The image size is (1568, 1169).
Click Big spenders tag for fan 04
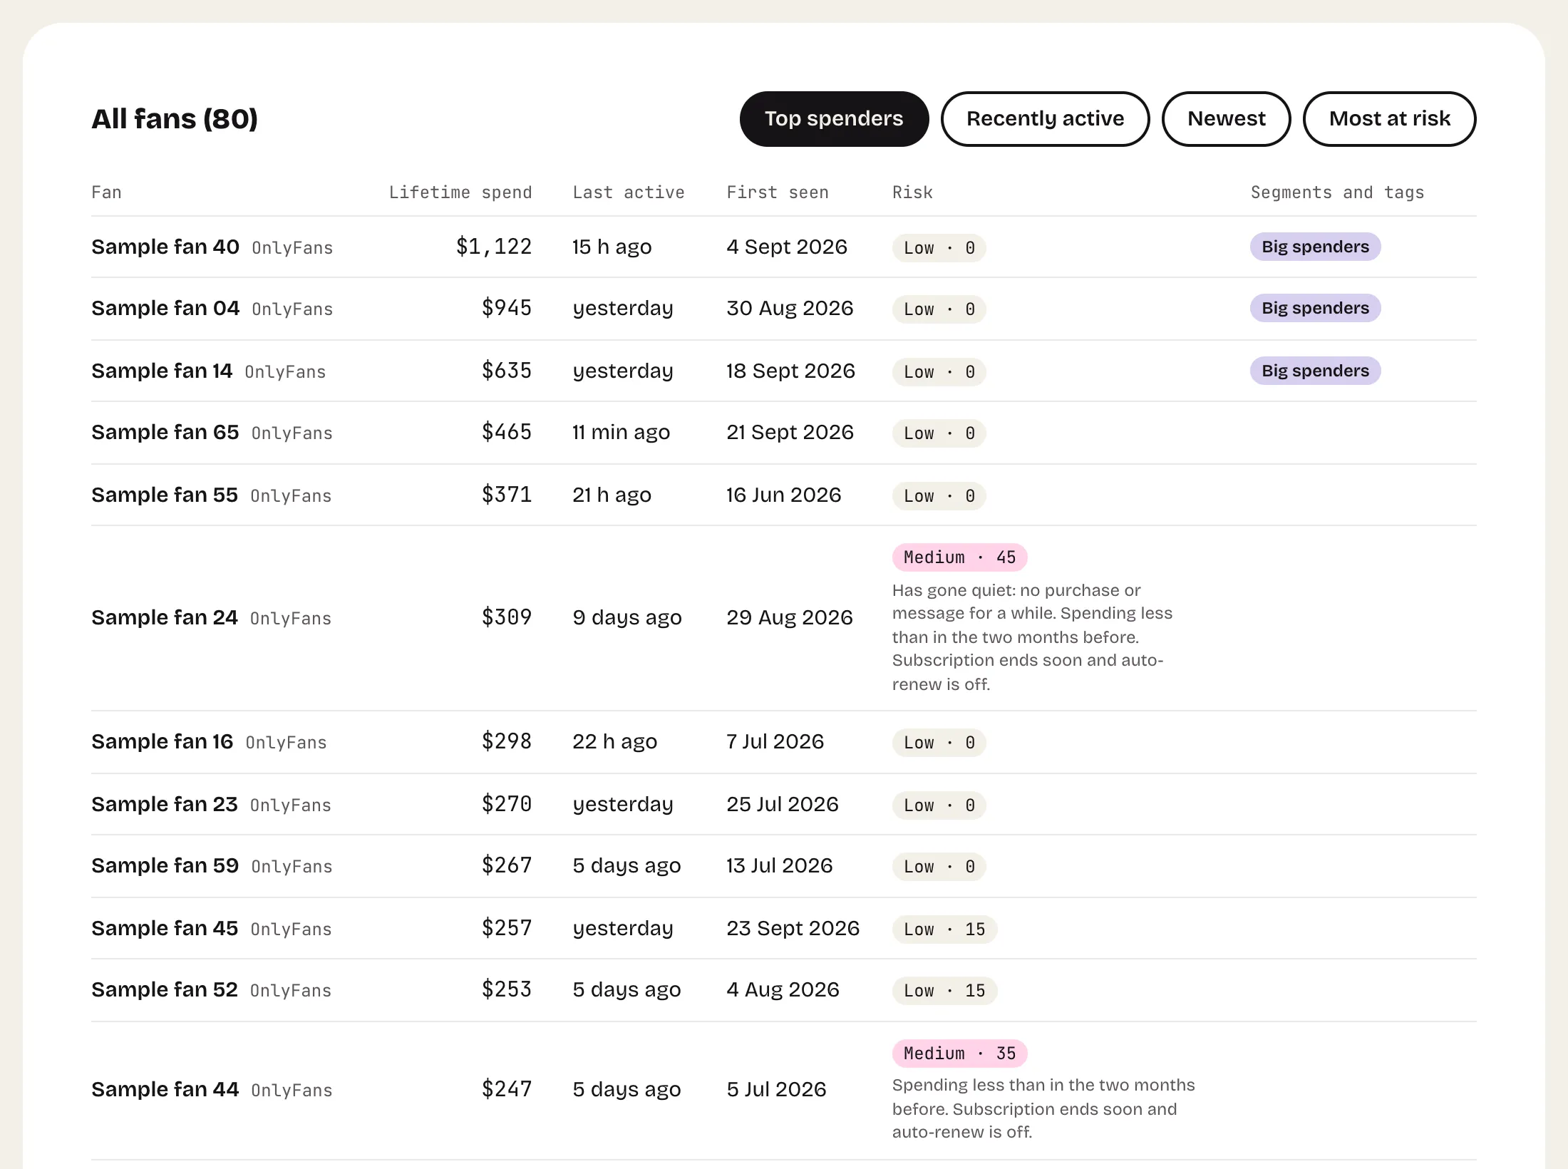click(x=1315, y=308)
